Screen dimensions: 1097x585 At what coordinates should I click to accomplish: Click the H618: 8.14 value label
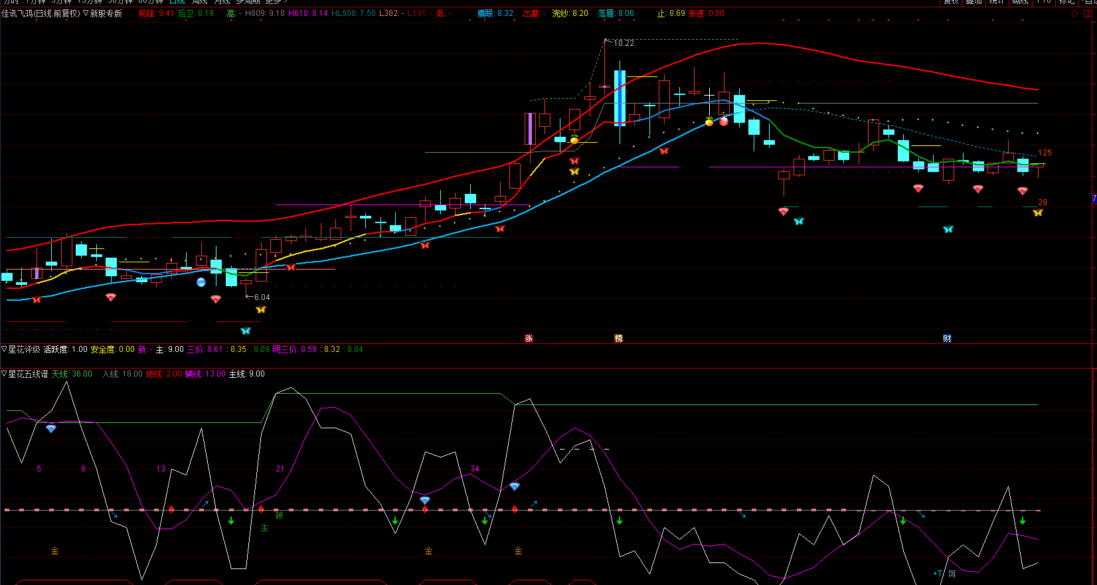point(307,13)
